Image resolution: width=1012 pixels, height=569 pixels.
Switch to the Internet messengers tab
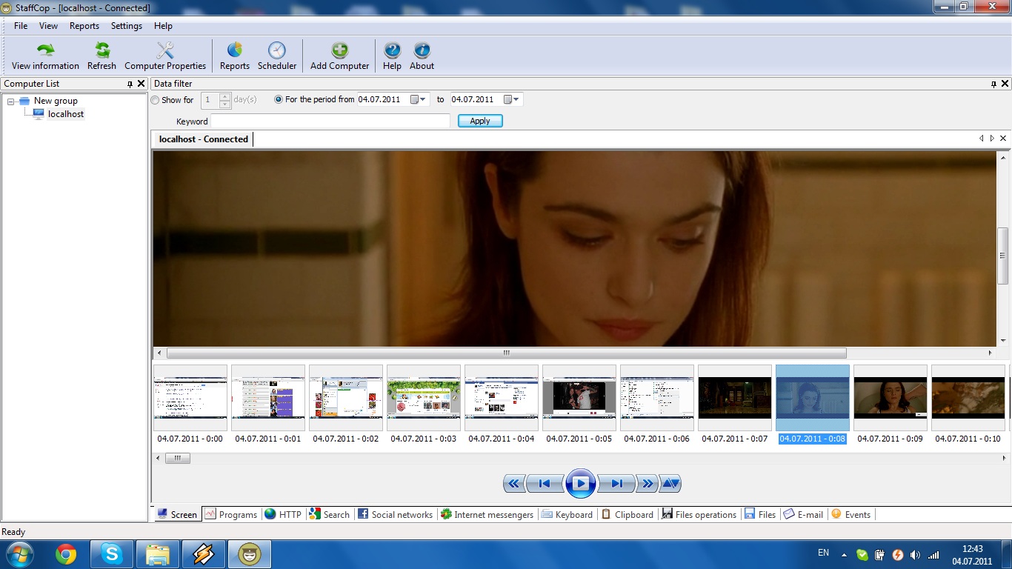click(487, 514)
